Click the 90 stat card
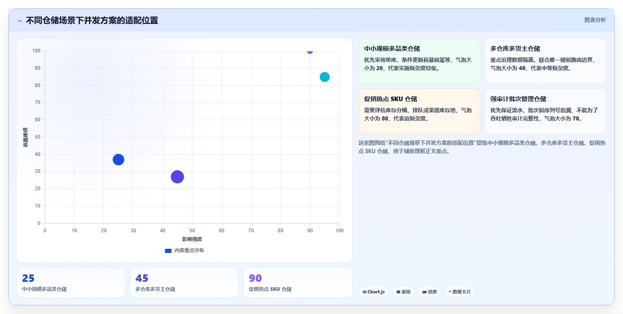Image resolution: width=623 pixels, height=314 pixels. [298, 282]
